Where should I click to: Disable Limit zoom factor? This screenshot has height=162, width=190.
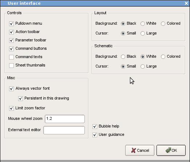(x=11, y=108)
